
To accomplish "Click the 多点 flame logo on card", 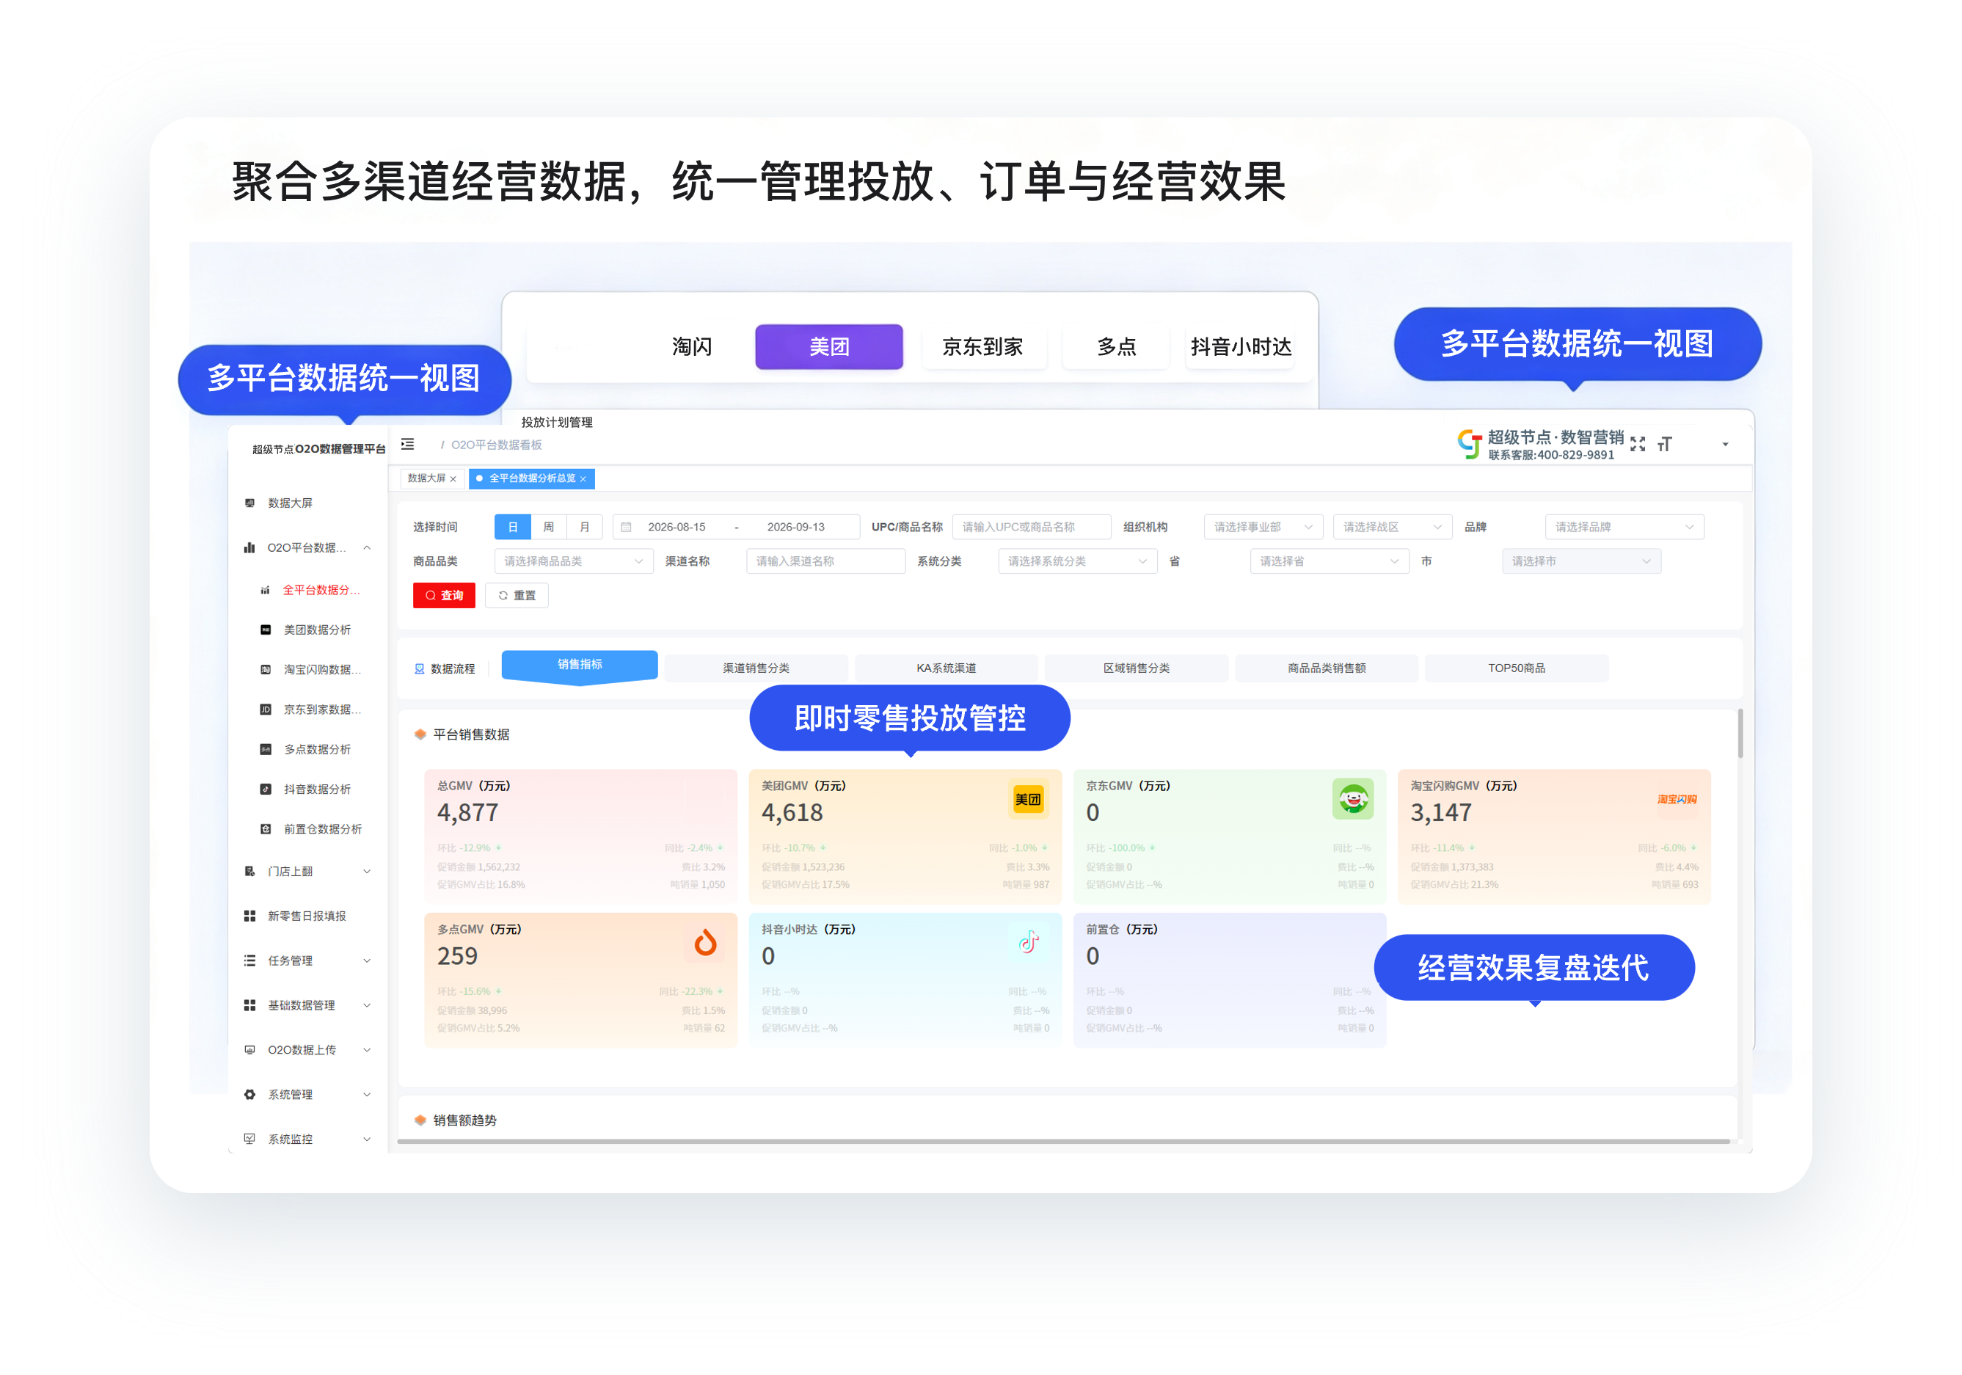I will pyautogui.click(x=705, y=943).
